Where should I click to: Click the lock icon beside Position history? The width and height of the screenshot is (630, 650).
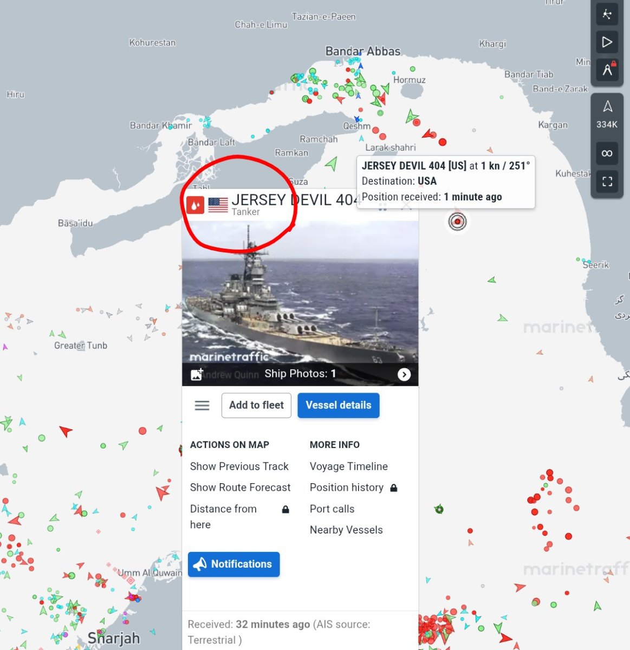394,487
